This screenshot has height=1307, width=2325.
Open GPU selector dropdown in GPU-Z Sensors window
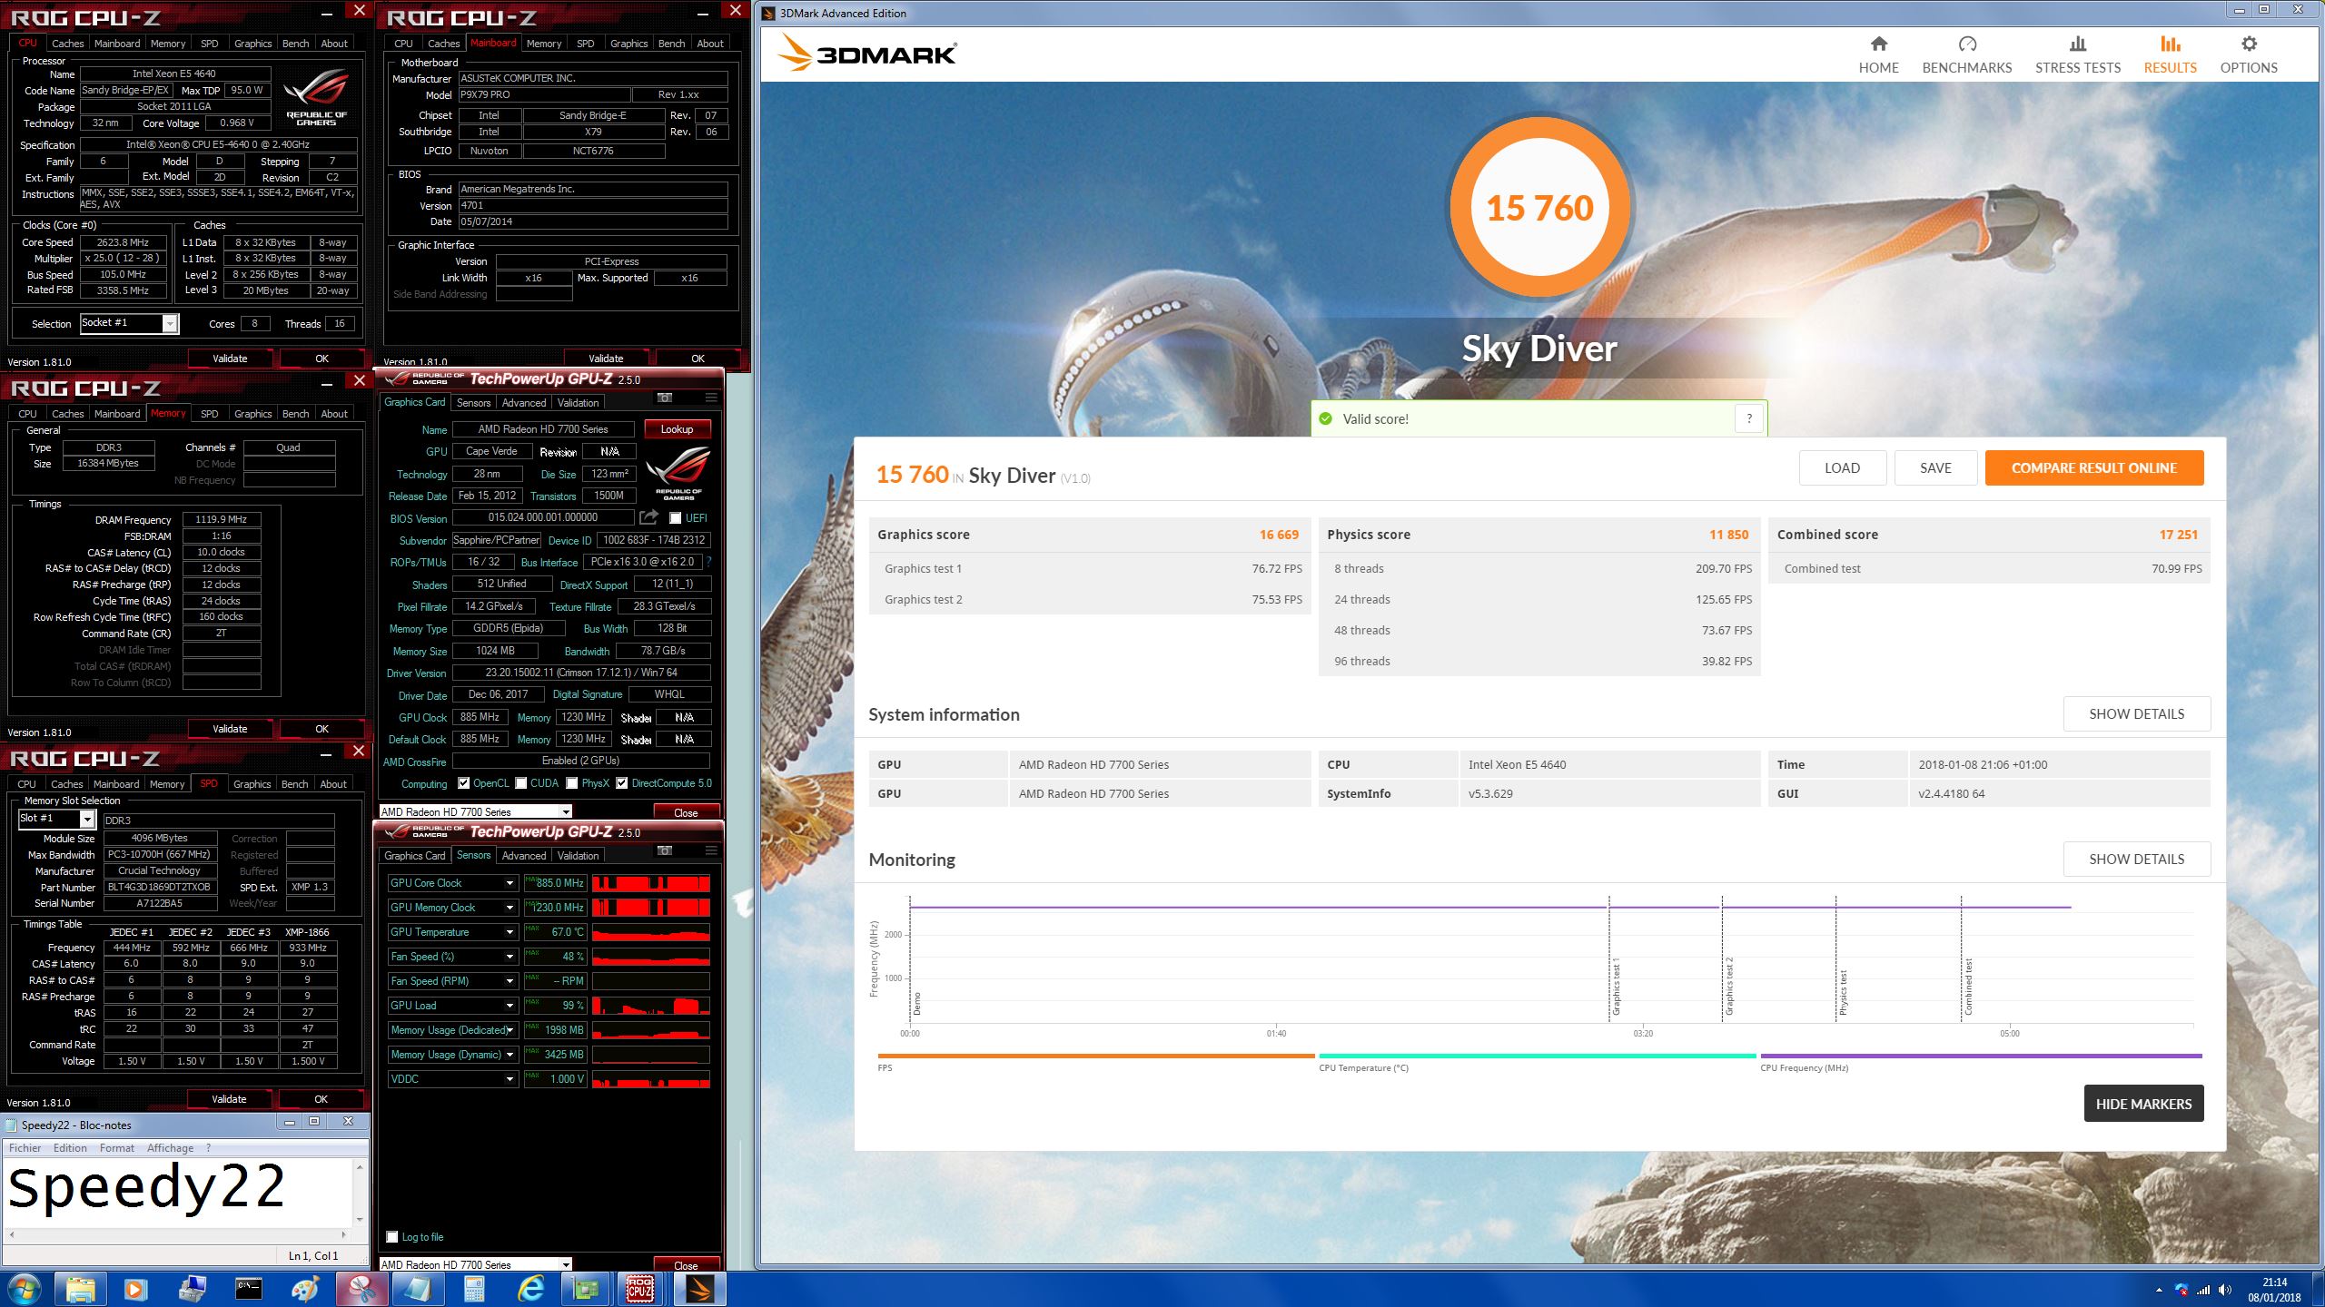pos(475,1264)
